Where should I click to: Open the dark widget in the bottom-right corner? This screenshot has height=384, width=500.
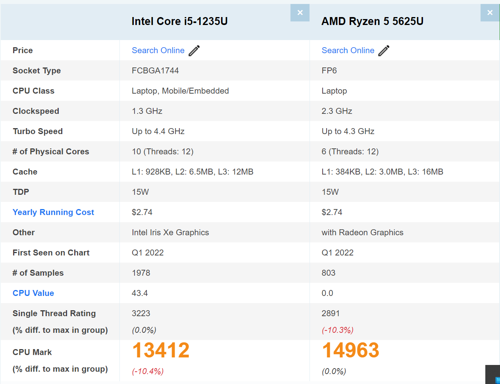coord(493,375)
